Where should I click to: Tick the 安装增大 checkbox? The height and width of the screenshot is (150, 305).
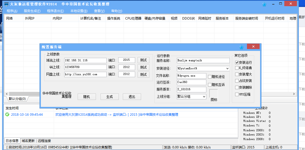pyautogui.click(x=237, y=74)
